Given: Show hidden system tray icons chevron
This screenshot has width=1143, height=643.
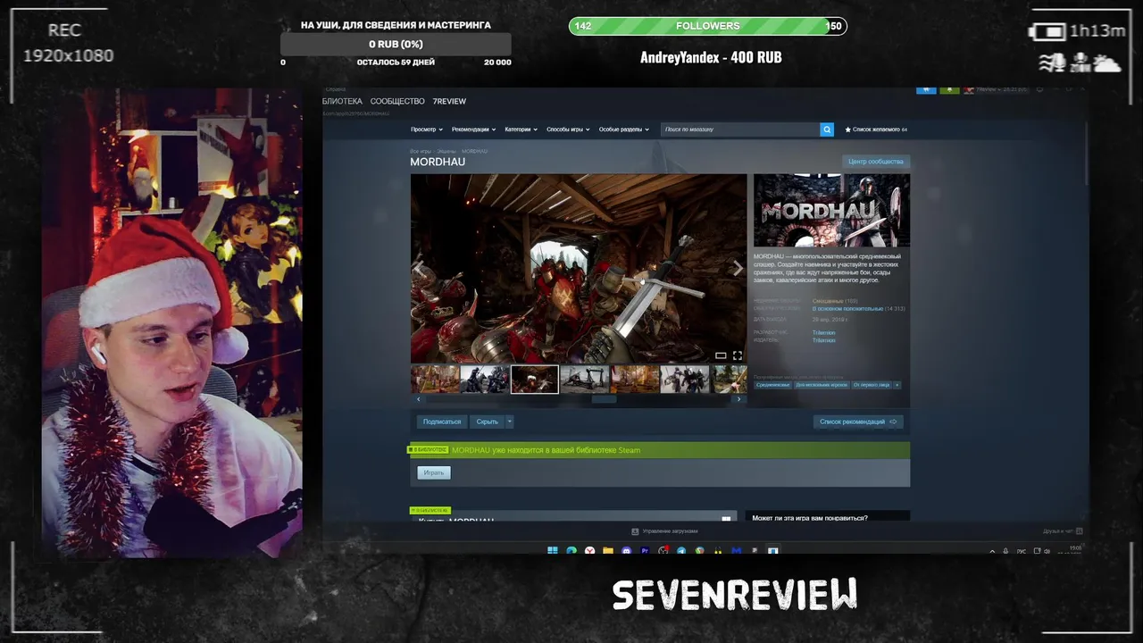Looking at the screenshot, I should (x=992, y=551).
